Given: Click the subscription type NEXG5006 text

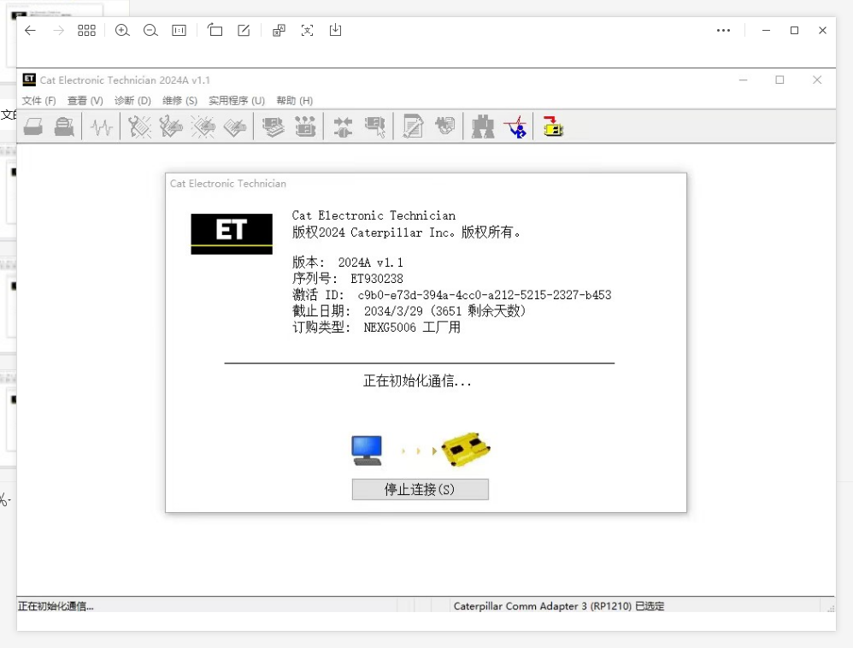Looking at the screenshot, I should click(390, 327).
